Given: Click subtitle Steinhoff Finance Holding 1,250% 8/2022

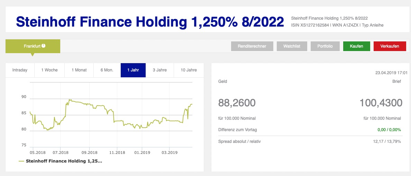Looking at the screenshot, I should click(329, 18).
